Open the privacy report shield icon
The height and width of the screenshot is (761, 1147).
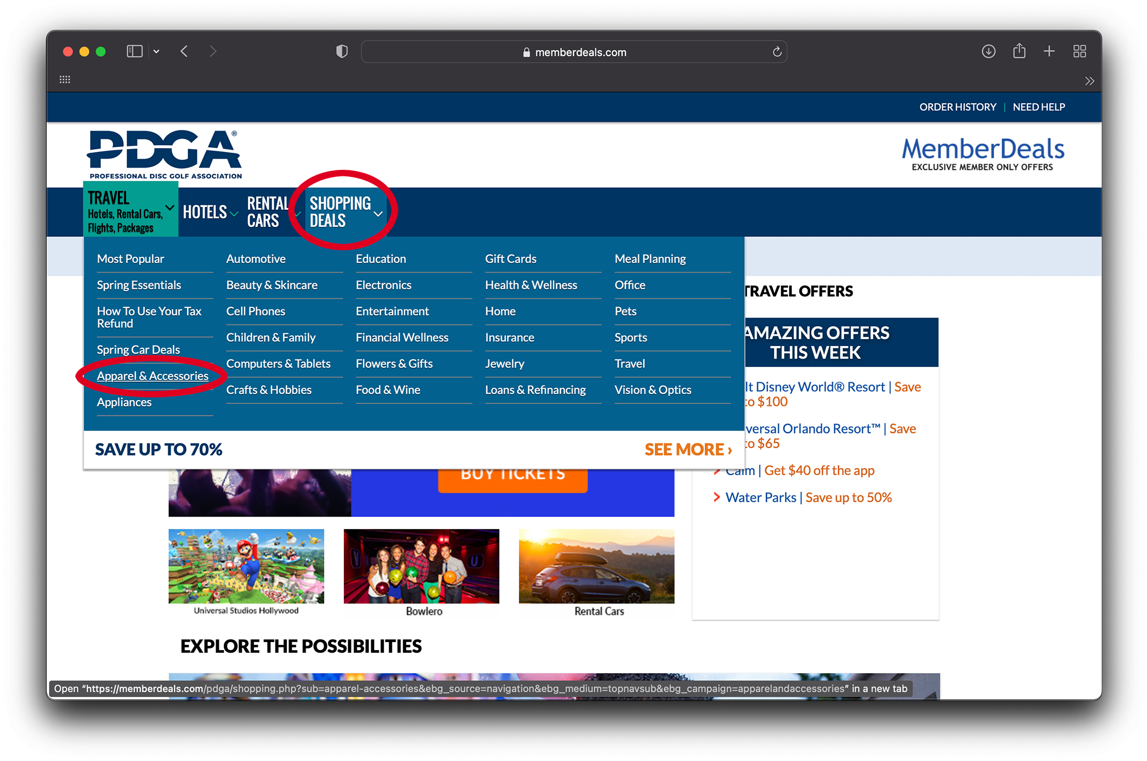342,52
